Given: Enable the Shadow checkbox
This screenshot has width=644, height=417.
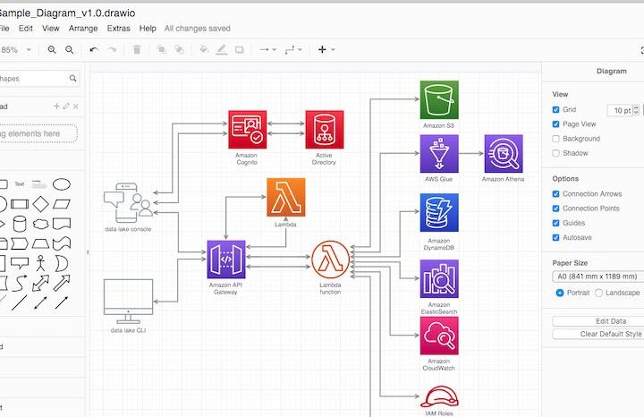Looking at the screenshot, I should [x=555, y=153].
